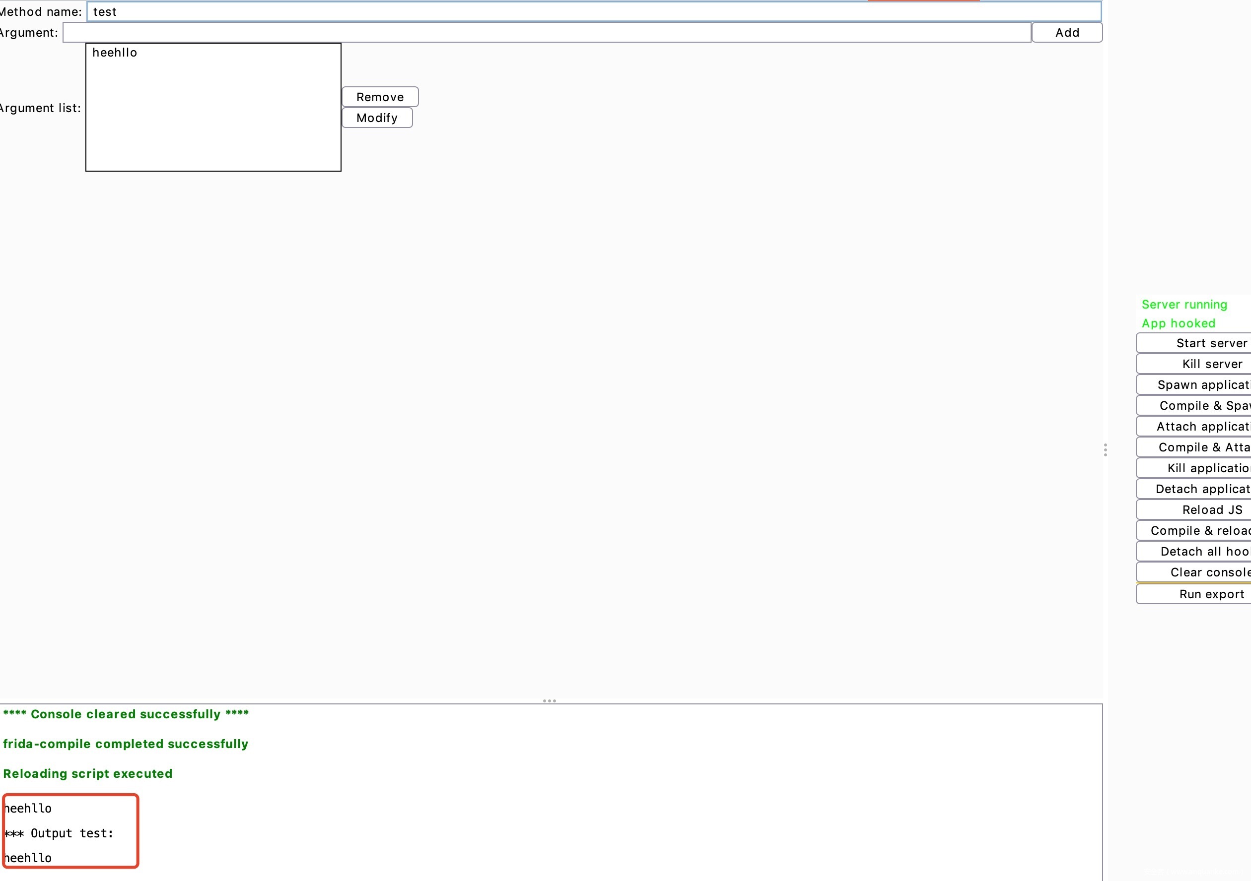This screenshot has height=881, width=1251.
Task: Focus the Argument text field
Action: tap(546, 33)
